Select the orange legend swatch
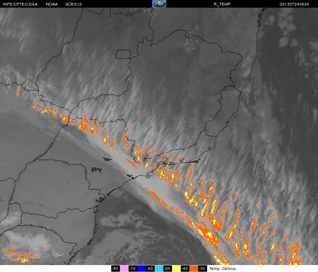 [x=194, y=269]
